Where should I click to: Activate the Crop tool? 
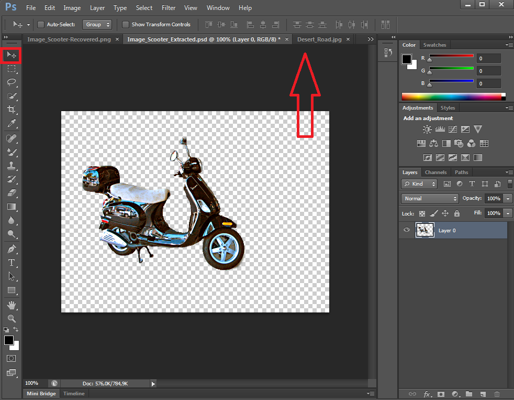[12, 110]
